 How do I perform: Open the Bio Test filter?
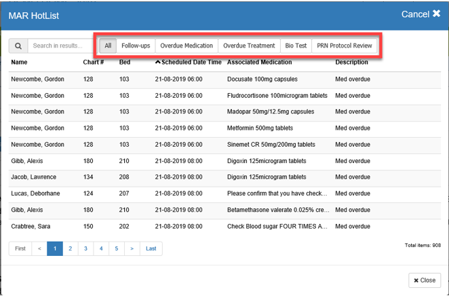296,46
